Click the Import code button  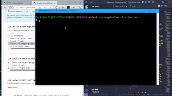13,87
